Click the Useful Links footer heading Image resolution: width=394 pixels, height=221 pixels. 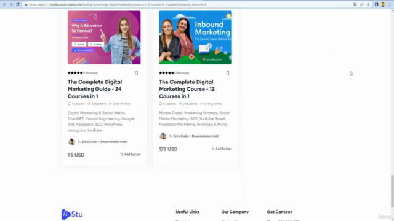187,212
